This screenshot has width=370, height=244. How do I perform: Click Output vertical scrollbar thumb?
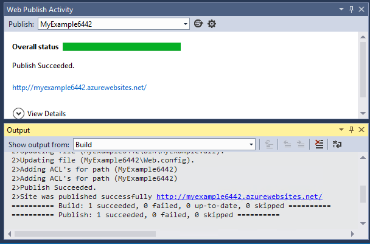click(x=363, y=194)
